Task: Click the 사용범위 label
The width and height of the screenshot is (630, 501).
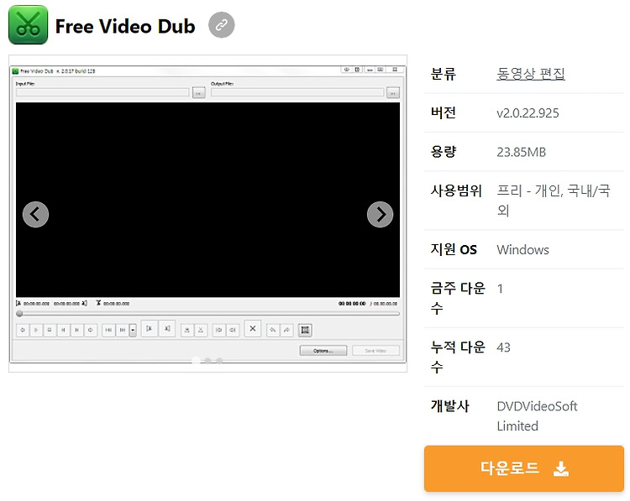Action: coord(456,190)
